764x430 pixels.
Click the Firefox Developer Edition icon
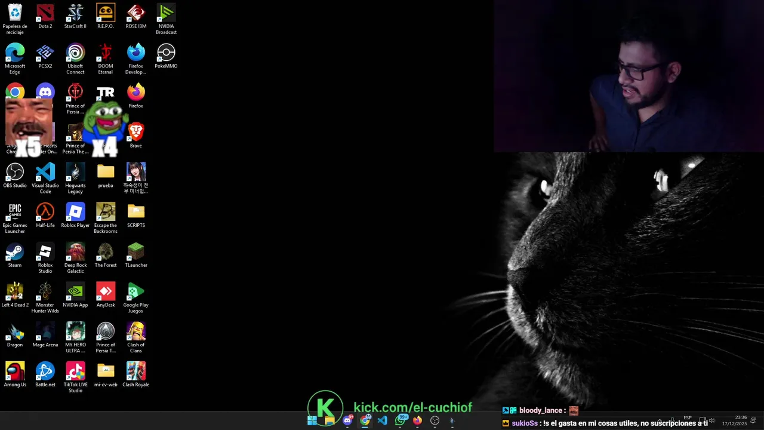point(136,59)
